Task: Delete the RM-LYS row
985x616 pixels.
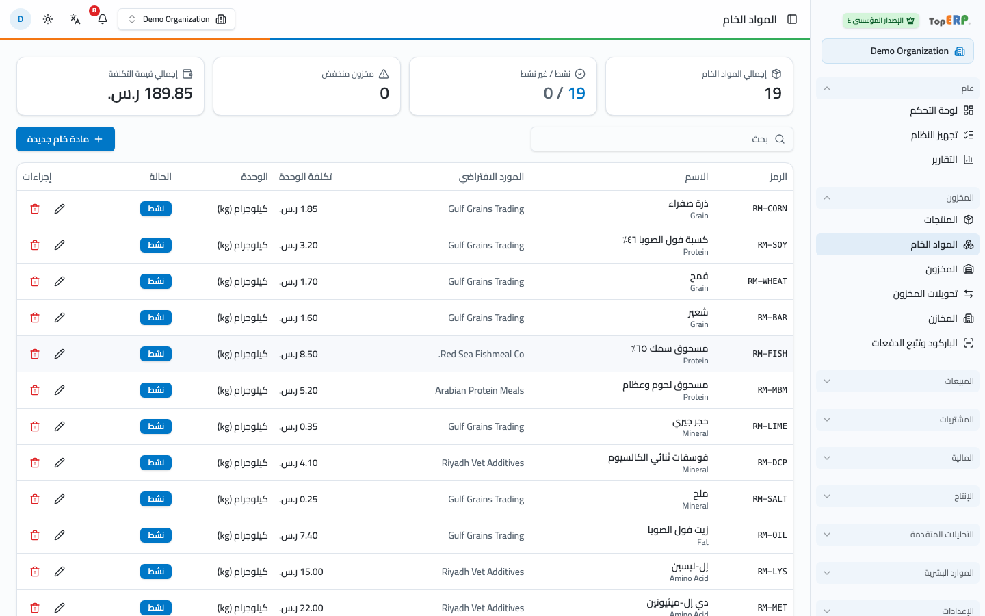Action: [x=35, y=572]
